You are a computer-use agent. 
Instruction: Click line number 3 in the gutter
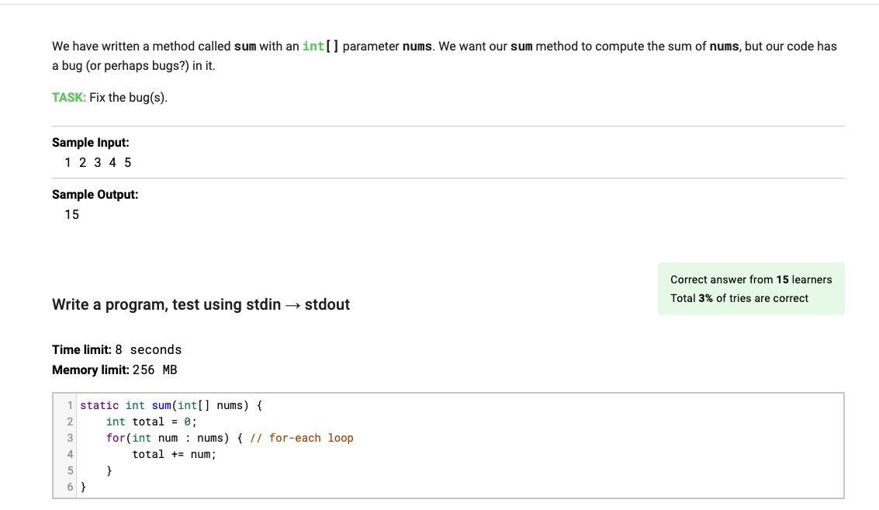click(70, 438)
